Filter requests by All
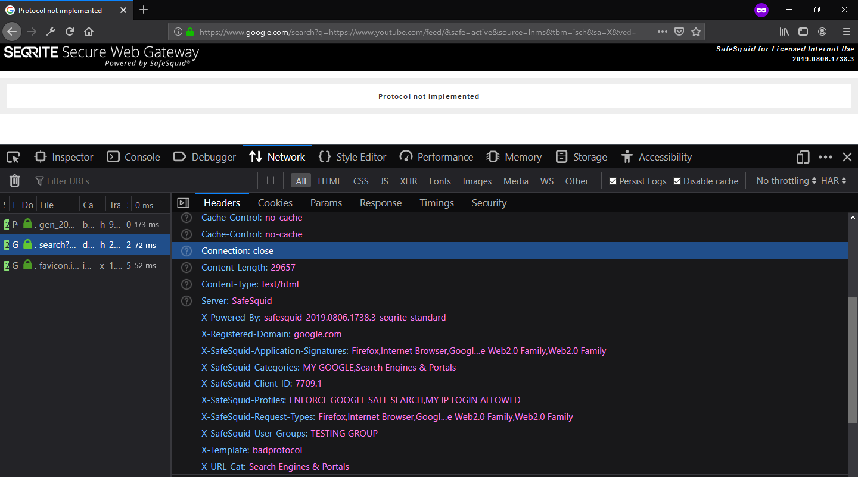 (301, 181)
